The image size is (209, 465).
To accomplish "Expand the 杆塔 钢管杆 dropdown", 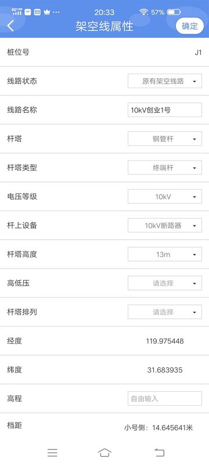I will 165,139.
